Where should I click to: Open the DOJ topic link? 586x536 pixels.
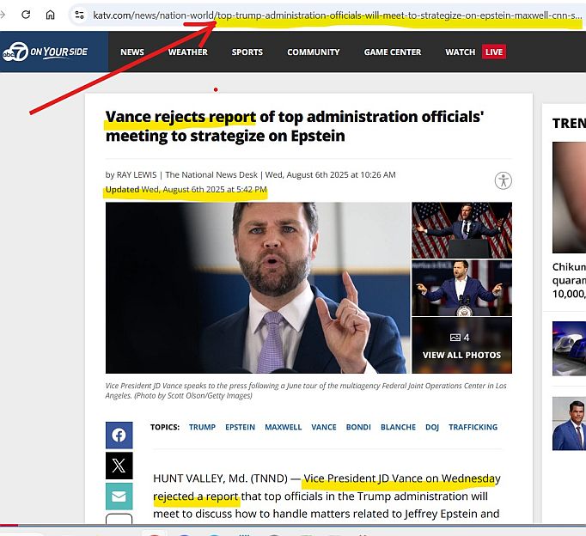(x=432, y=427)
